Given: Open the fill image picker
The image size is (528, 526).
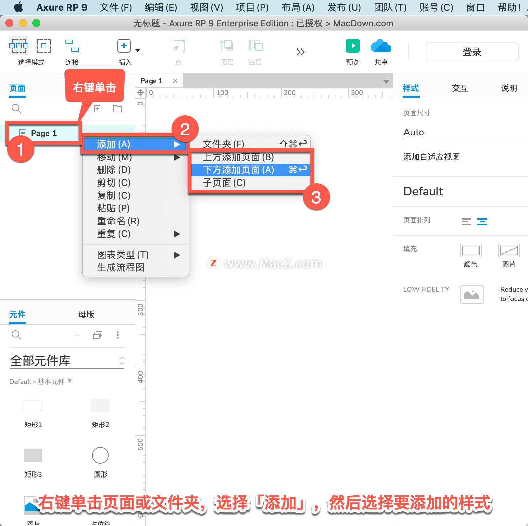Looking at the screenshot, I should 509,251.
